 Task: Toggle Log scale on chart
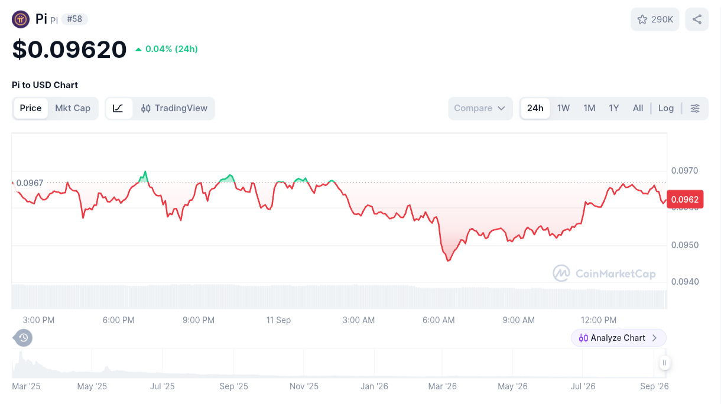coord(666,108)
